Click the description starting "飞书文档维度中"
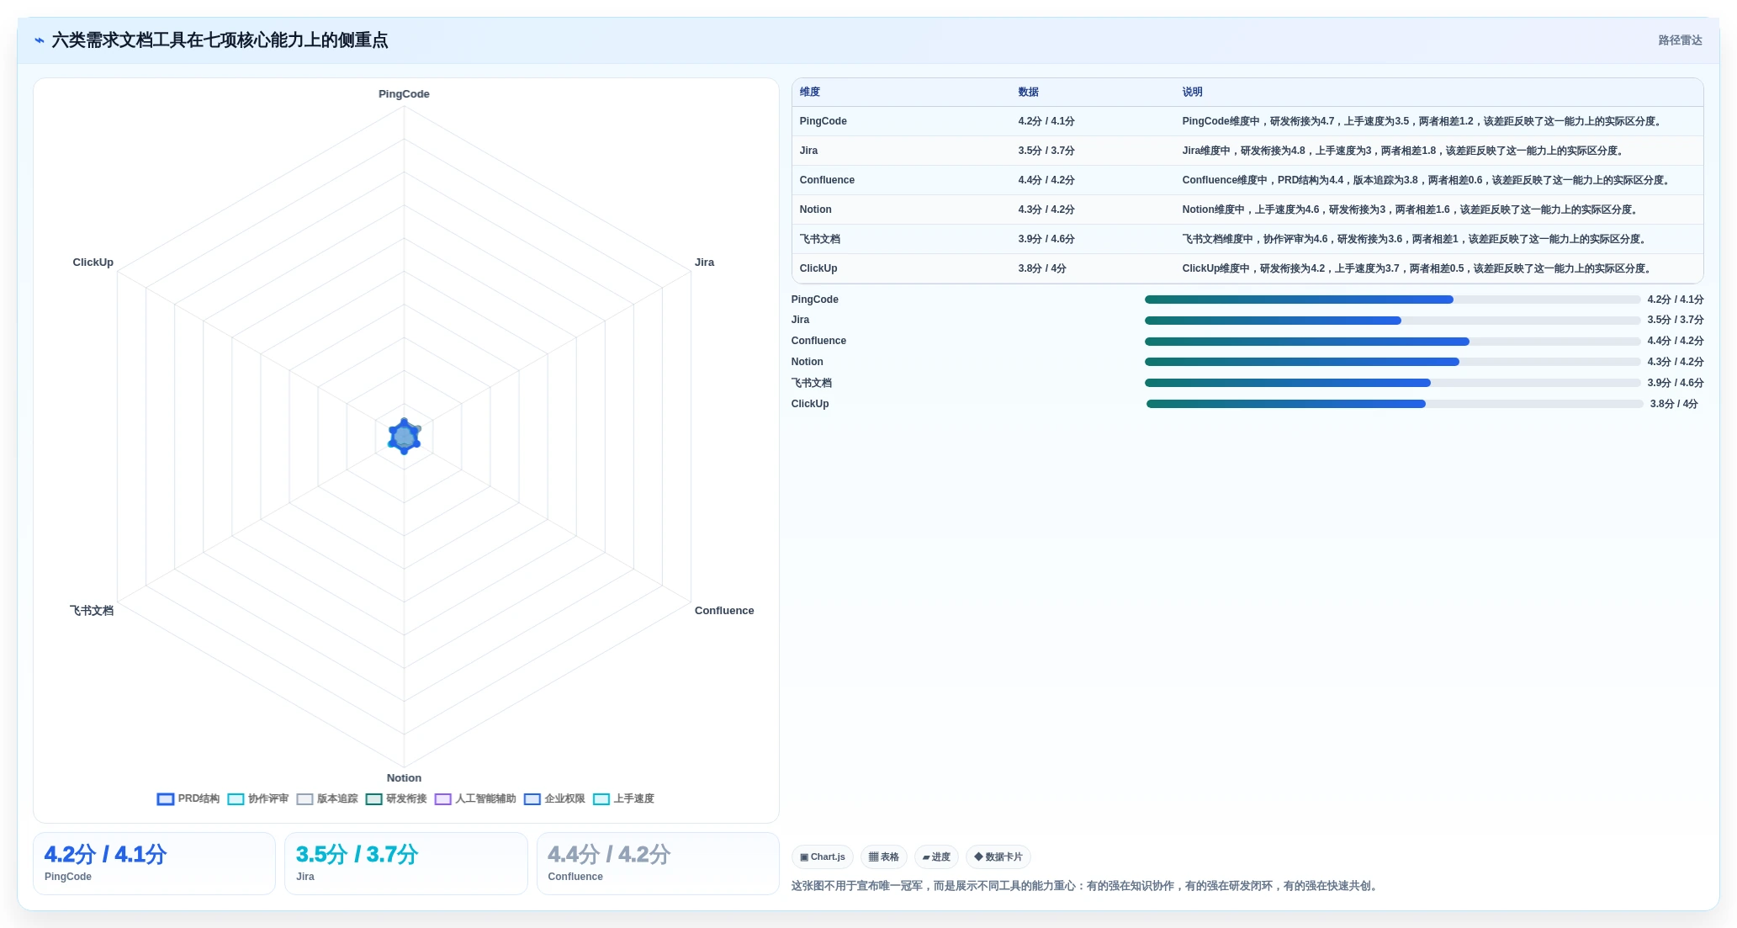Screen dimensions: 1737x928 pyautogui.click(x=1417, y=239)
